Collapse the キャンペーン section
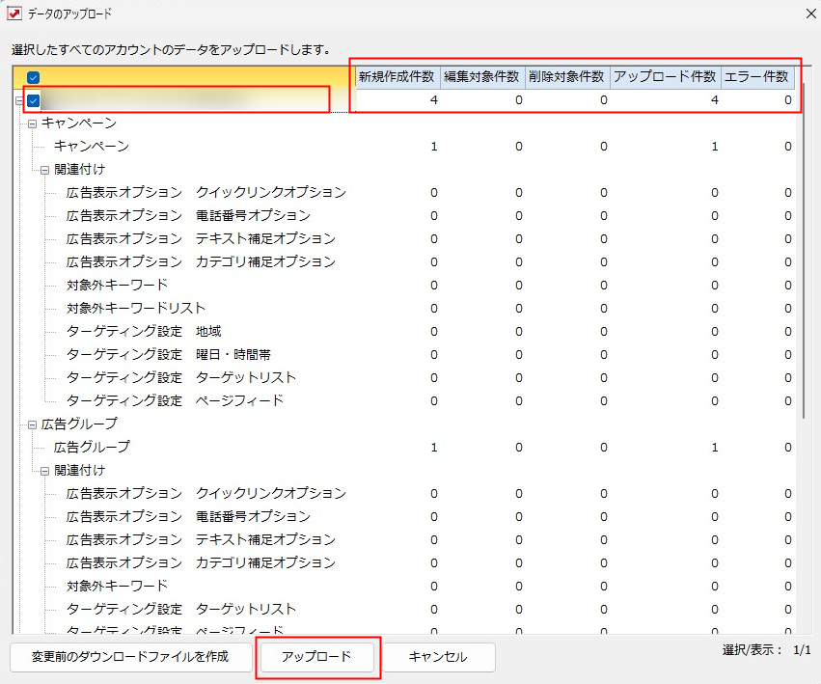This screenshot has width=821, height=684. point(32,123)
